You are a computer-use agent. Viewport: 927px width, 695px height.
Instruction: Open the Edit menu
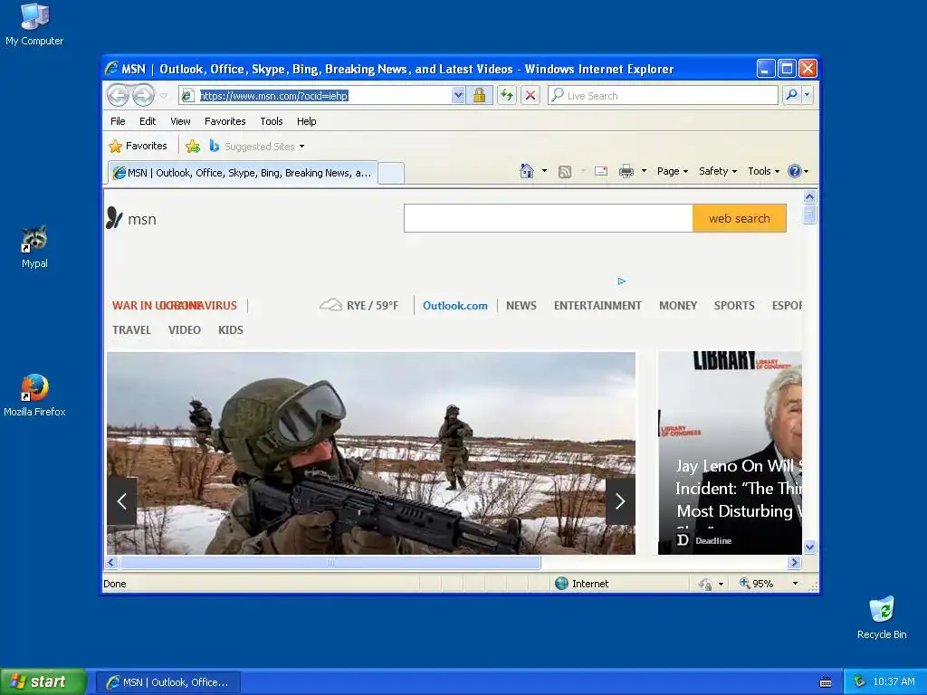148,121
